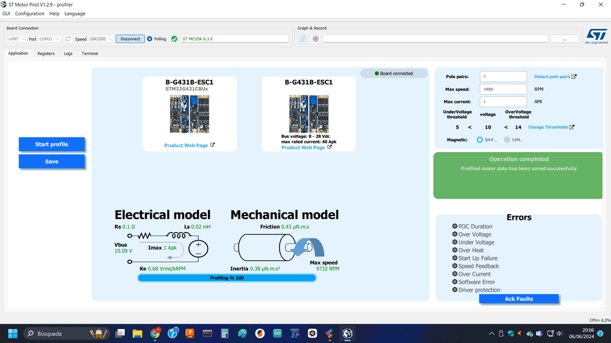611x343 pixels.
Task: Open Product Web Page under Bus voltage info
Action: click(303, 148)
